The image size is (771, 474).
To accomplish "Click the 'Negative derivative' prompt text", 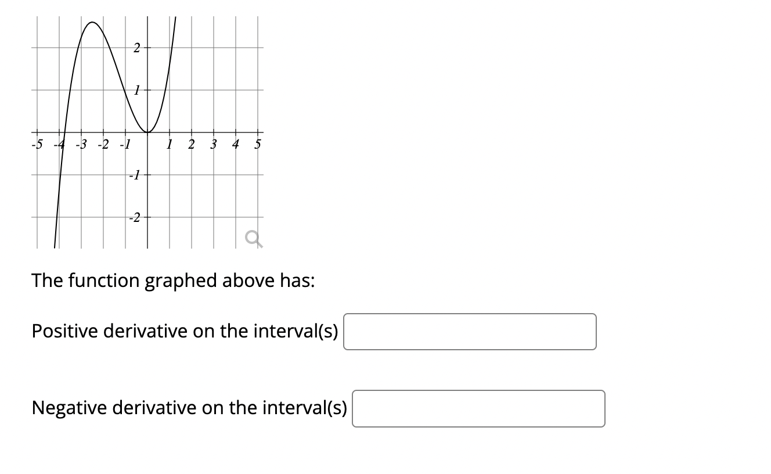I will click(x=190, y=408).
